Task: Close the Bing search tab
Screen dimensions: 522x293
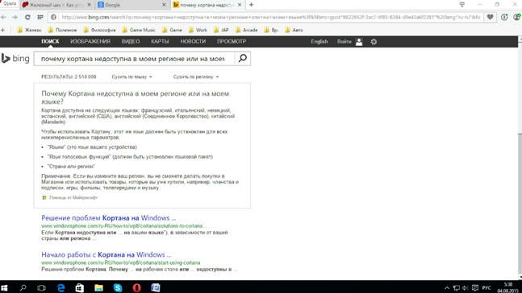Action: tap(240, 5)
